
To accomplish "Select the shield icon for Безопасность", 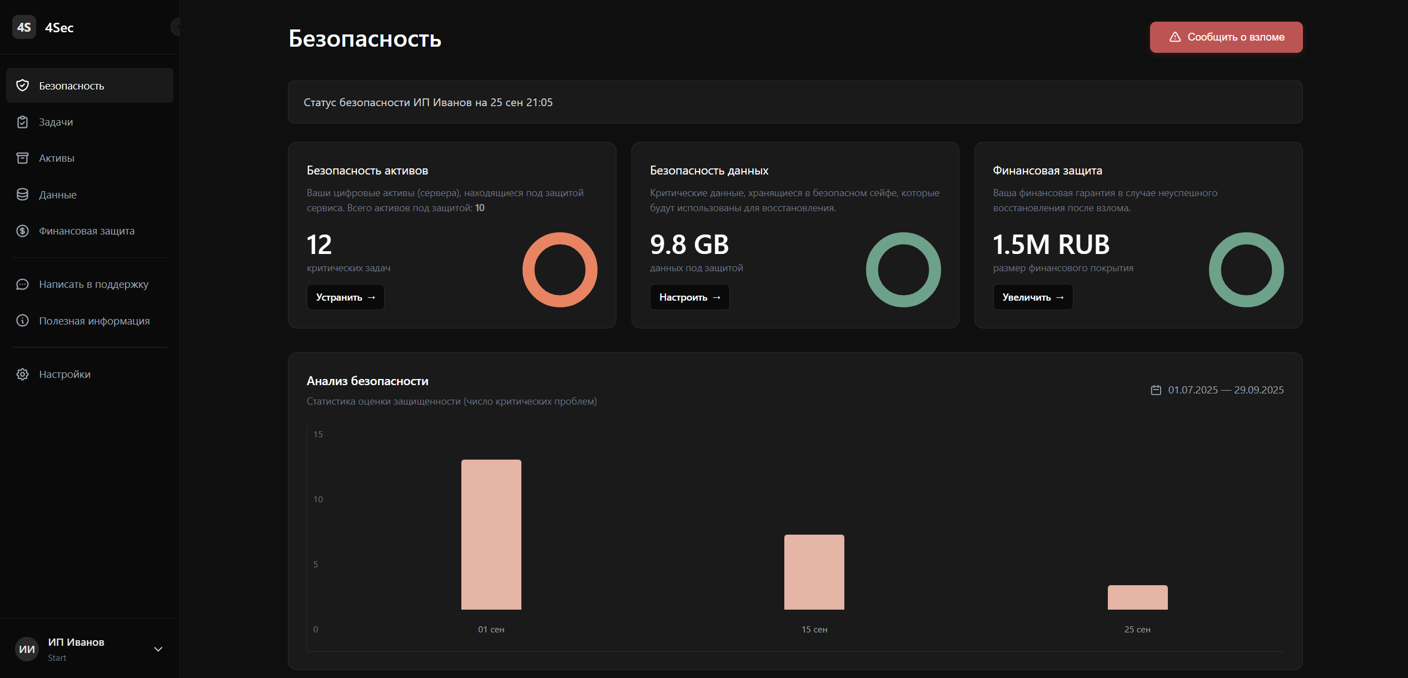I will 22,85.
